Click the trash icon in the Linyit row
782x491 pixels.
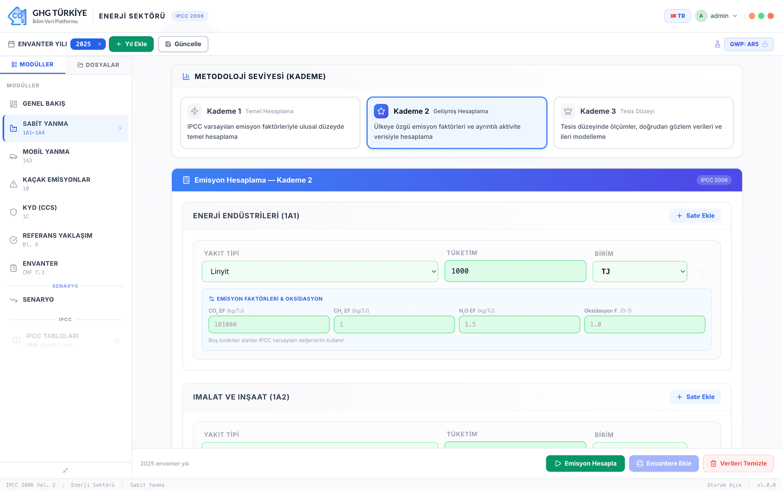pyautogui.click(x=703, y=273)
